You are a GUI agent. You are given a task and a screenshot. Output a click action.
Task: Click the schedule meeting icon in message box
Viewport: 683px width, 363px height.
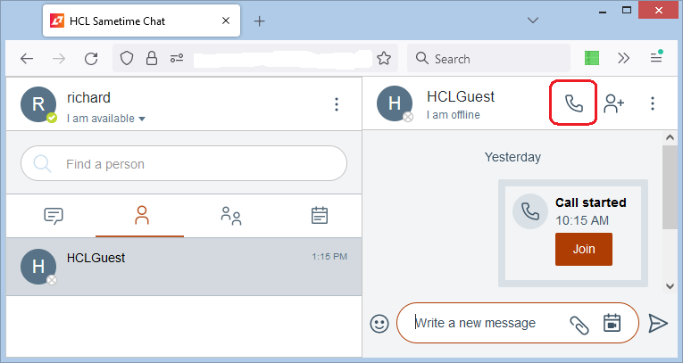coord(612,324)
